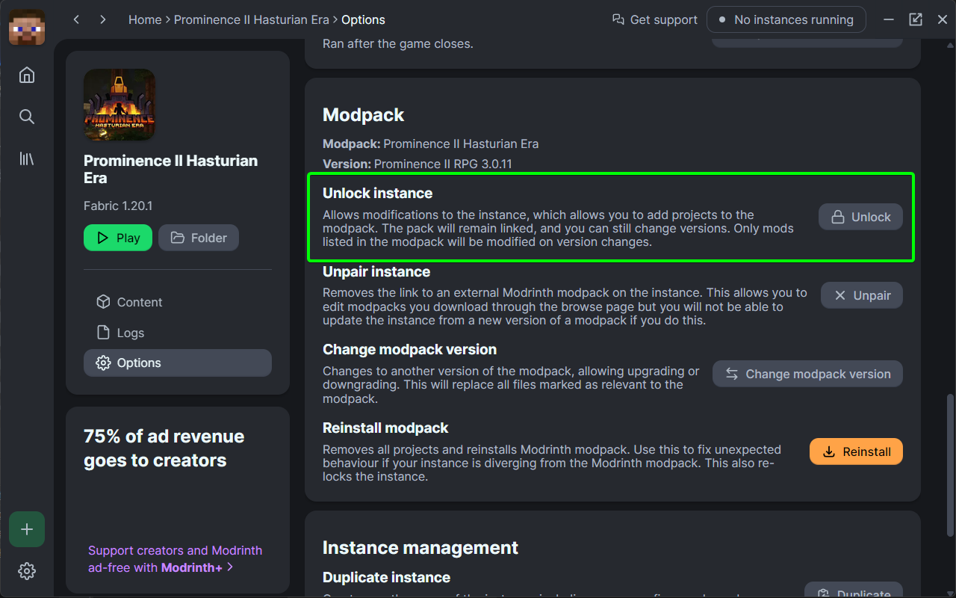The width and height of the screenshot is (956, 598).
Task: Open the No instances running indicator
Action: [x=786, y=20]
